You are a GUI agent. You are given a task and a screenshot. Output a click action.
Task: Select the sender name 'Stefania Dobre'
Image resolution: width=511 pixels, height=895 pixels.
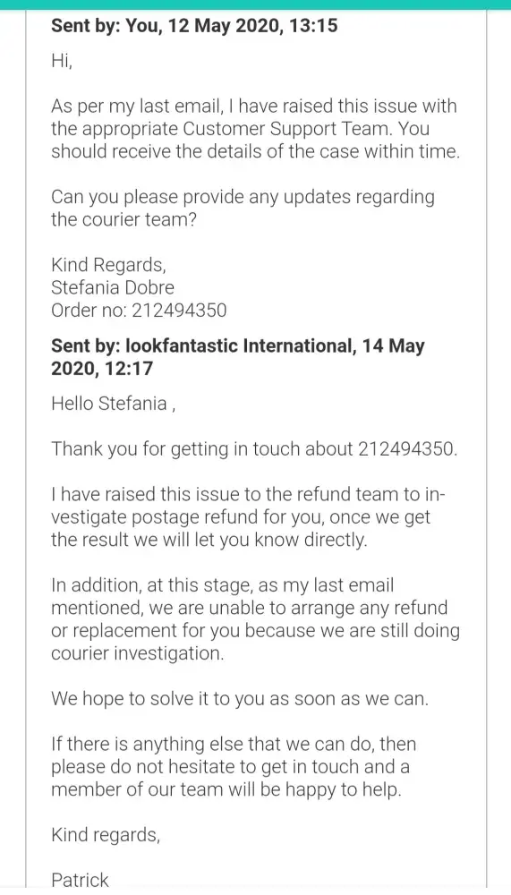coord(113,287)
